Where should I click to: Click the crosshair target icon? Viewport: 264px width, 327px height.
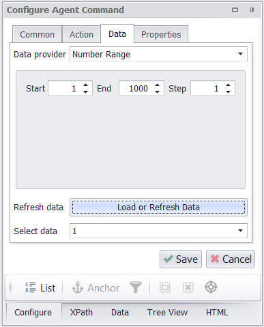(x=211, y=287)
